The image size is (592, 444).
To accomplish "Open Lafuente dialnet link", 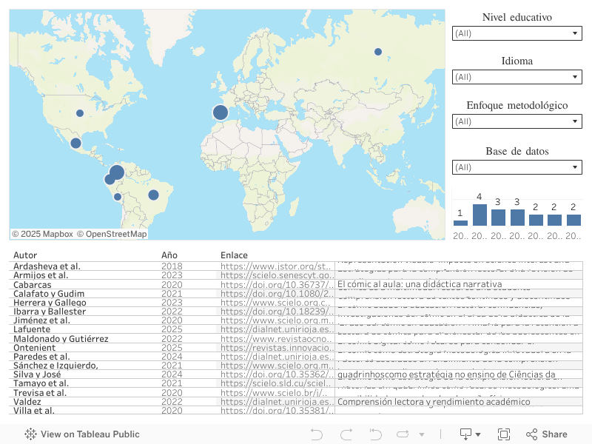I will click(277, 329).
